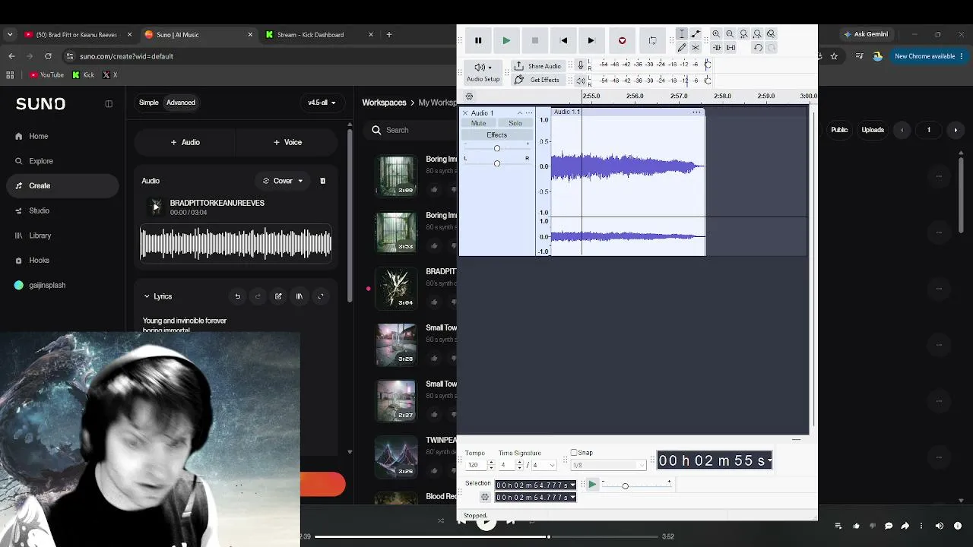973x547 pixels.
Task: Undo lyrics change in Suno
Action: click(238, 296)
